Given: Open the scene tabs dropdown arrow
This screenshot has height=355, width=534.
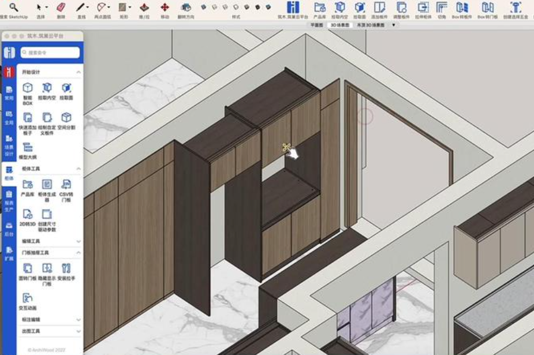Looking at the screenshot, I should tap(394, 25).
